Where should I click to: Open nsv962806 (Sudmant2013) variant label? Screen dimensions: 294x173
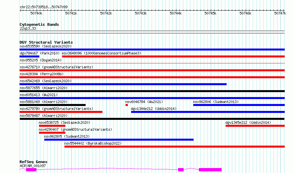(x=216, y=102)
